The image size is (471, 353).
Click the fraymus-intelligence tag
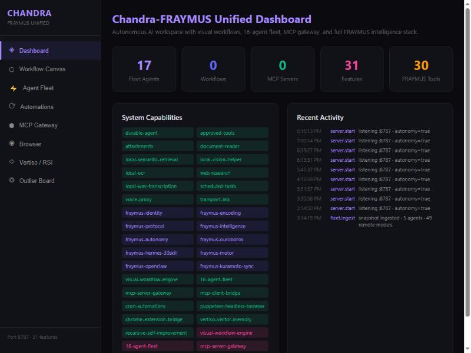pyautogui.click(x=232, y=226)
